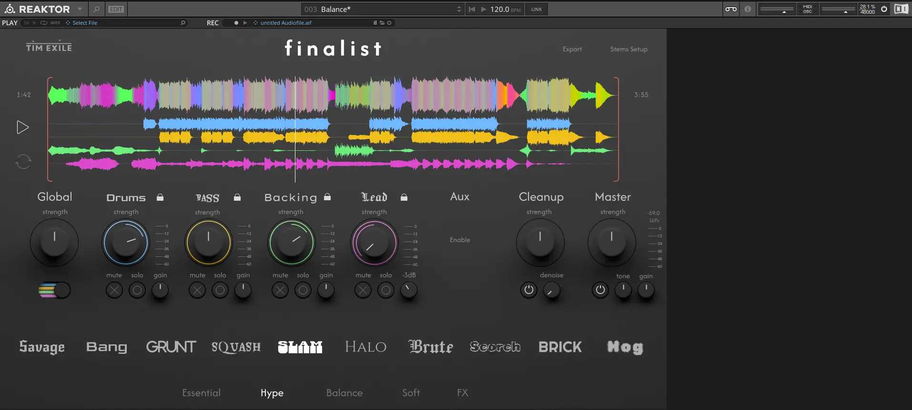Solo the Backing stem
Image resolution: width=912 pixels, height=410 pixels.
(x=303, y=290)
